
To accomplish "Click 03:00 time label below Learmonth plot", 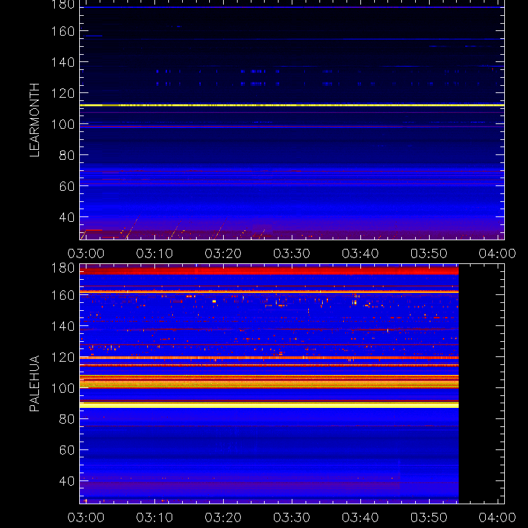I will [86, 253].
